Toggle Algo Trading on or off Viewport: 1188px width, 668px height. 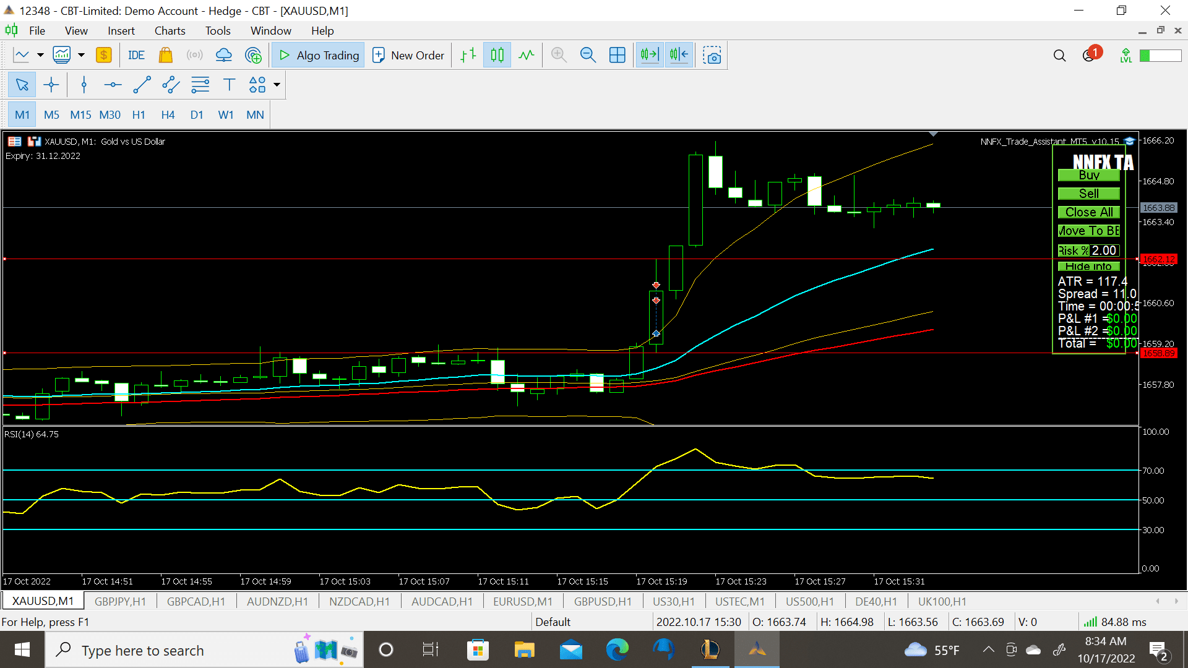click(319, 55)
